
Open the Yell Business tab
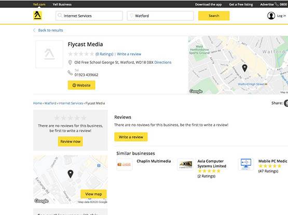pyautogui.click(x=62, y=4)
